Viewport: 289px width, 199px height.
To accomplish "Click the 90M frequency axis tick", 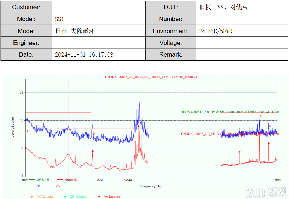I will click(x=100, y=180).
